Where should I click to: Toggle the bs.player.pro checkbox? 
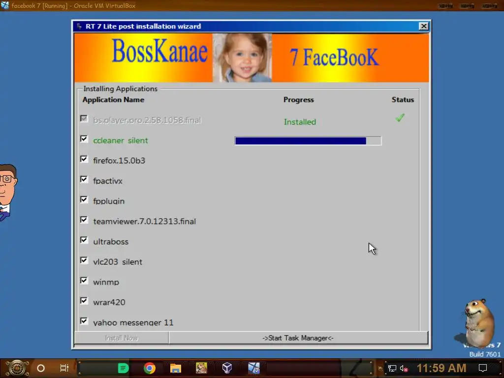84,119
